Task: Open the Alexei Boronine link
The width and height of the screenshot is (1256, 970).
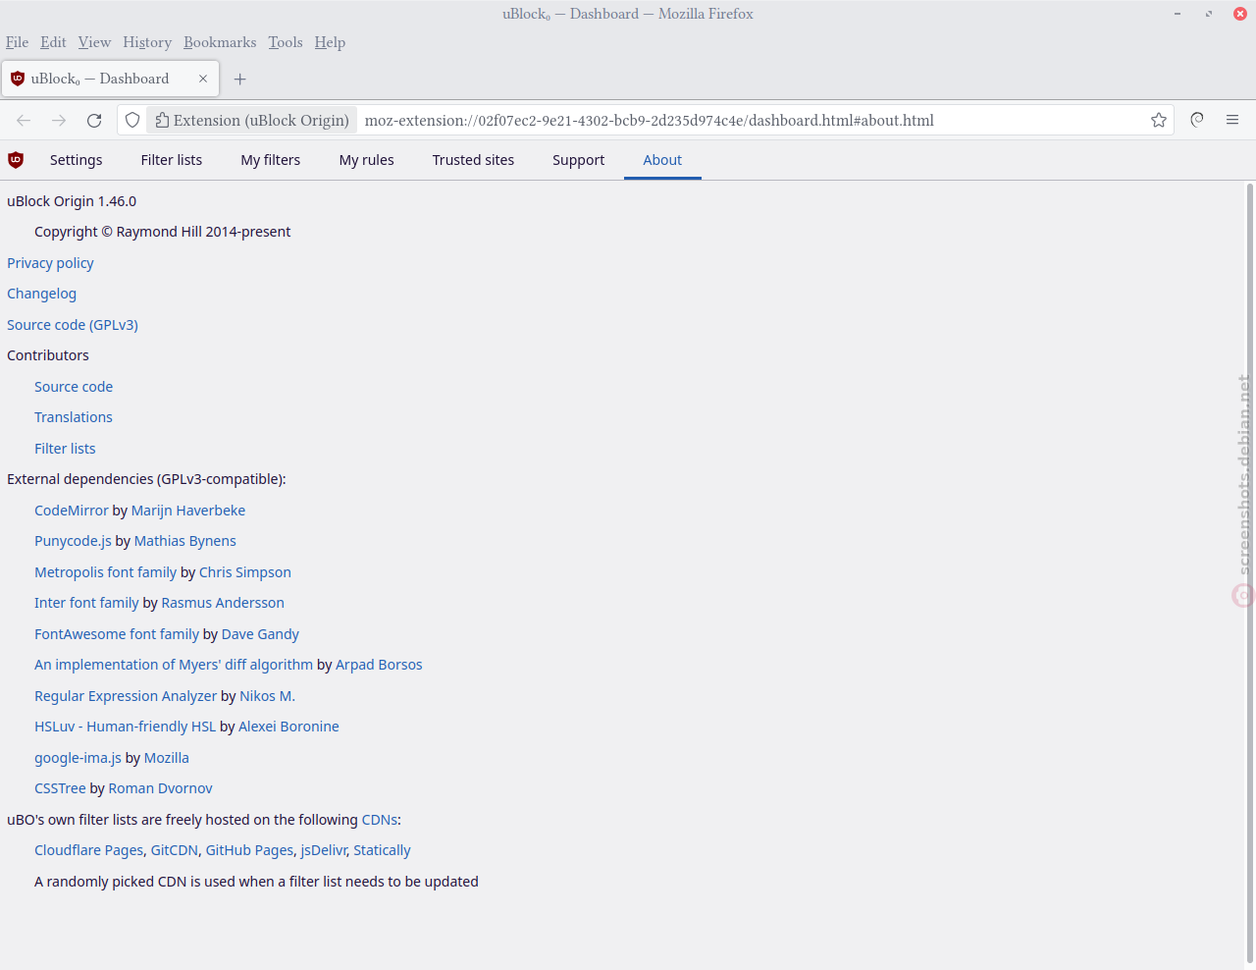Action: click(288, 727)
